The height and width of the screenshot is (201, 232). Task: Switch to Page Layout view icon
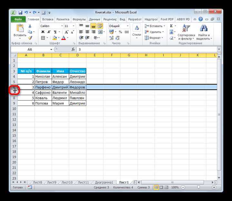[161, 187]
